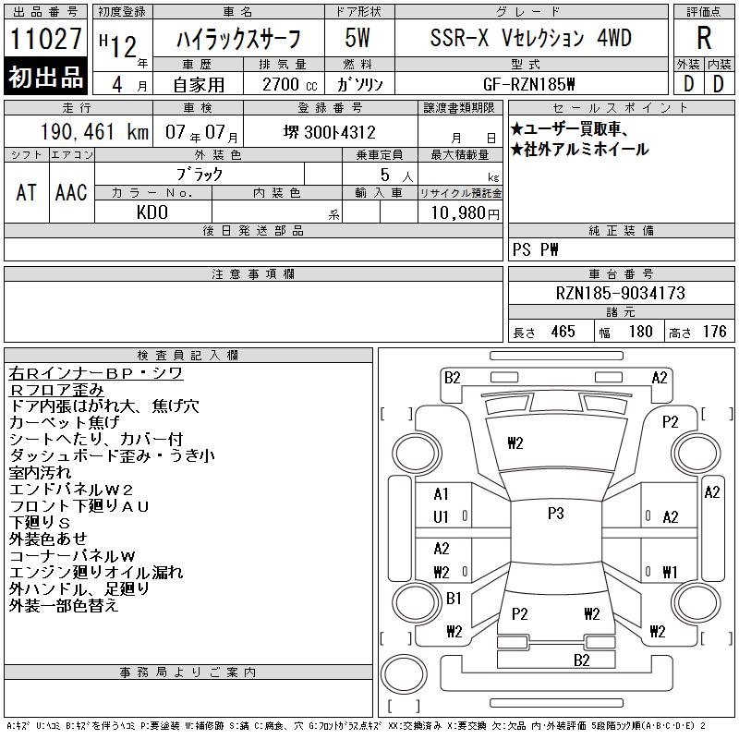This screenshot has width=739, height=739.
Task: Click the B2 mark on the rear bumper
Action: coord(582,660)
